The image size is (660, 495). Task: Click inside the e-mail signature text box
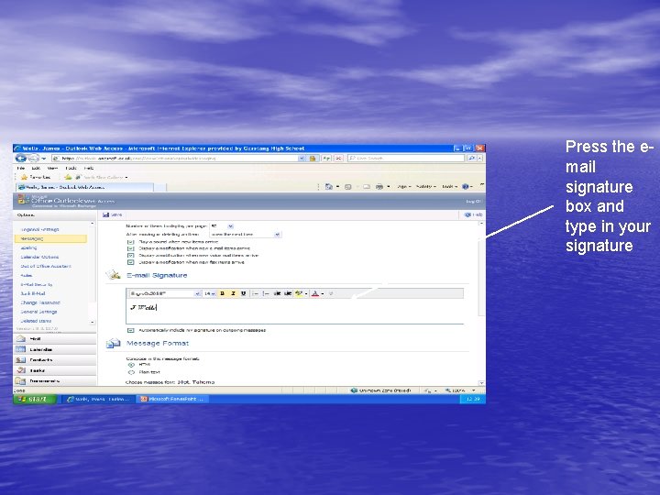[x=294, y=312]
